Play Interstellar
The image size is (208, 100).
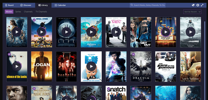[x=190, y=32]
